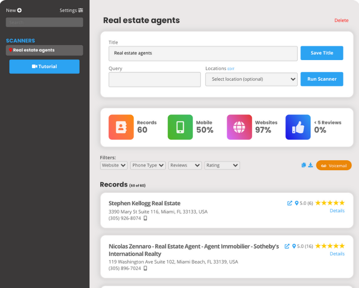Click Nicolas Zennaro map pin icon
The image size is (359, 288).
tap(294, 246)
